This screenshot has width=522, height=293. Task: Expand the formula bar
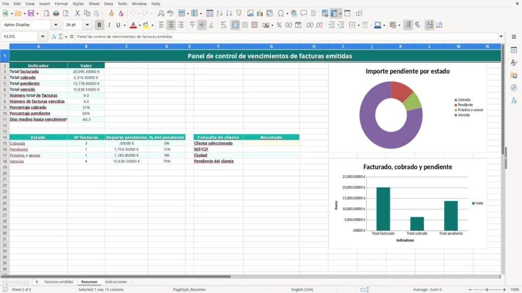point(501,37)
